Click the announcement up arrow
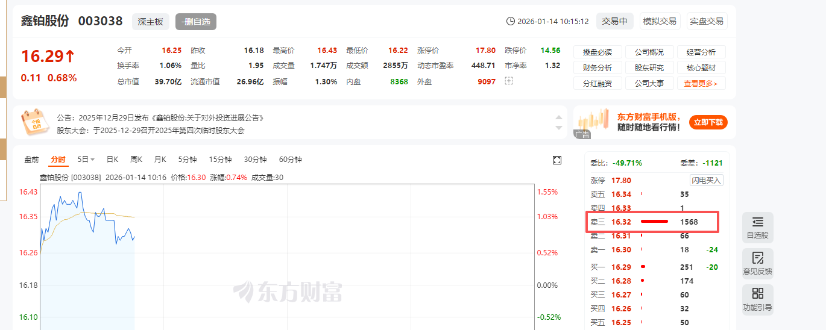This screenshot has width=826, height=330. click(560, 117)
